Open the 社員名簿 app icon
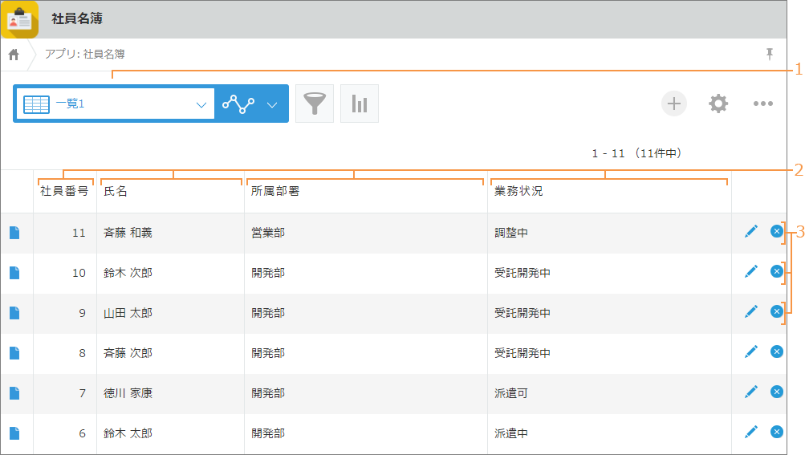805x455 pixels. point(19,19)
